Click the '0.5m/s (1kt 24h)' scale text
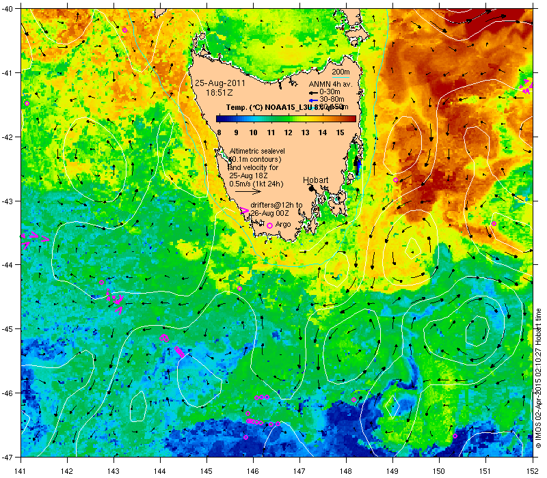 click(256, 184)
